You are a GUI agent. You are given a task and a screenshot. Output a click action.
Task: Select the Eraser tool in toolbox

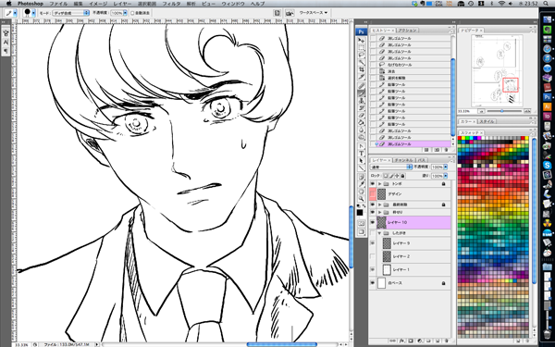click(x=361, y=115)
